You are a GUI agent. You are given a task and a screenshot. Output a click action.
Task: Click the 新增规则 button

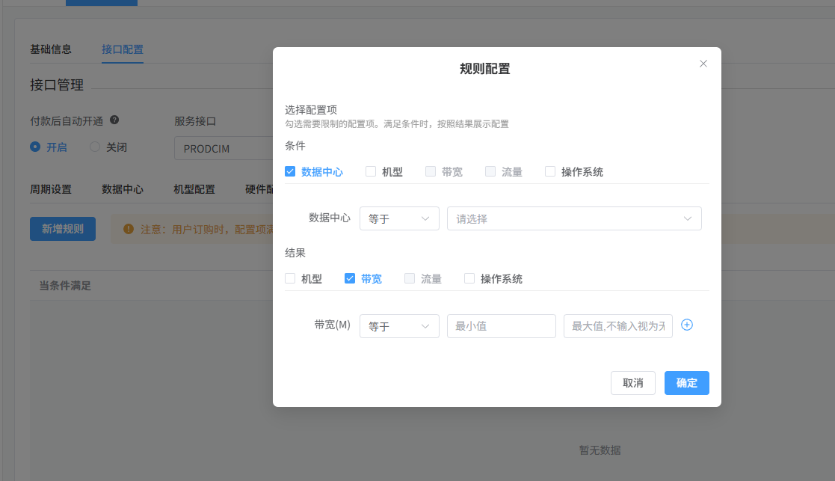(63, 228)
